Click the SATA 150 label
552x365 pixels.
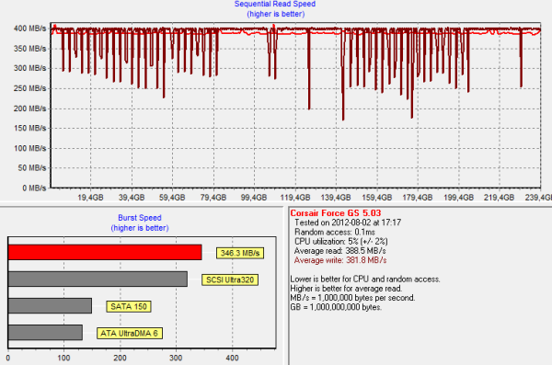129,306
